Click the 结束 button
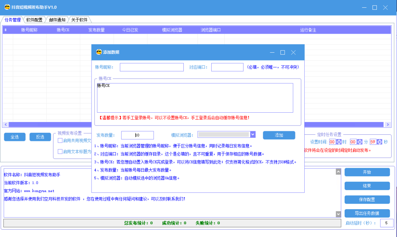The width and height of the screenshot is (397, 237). pyautogui.click(x=367, y=185)
